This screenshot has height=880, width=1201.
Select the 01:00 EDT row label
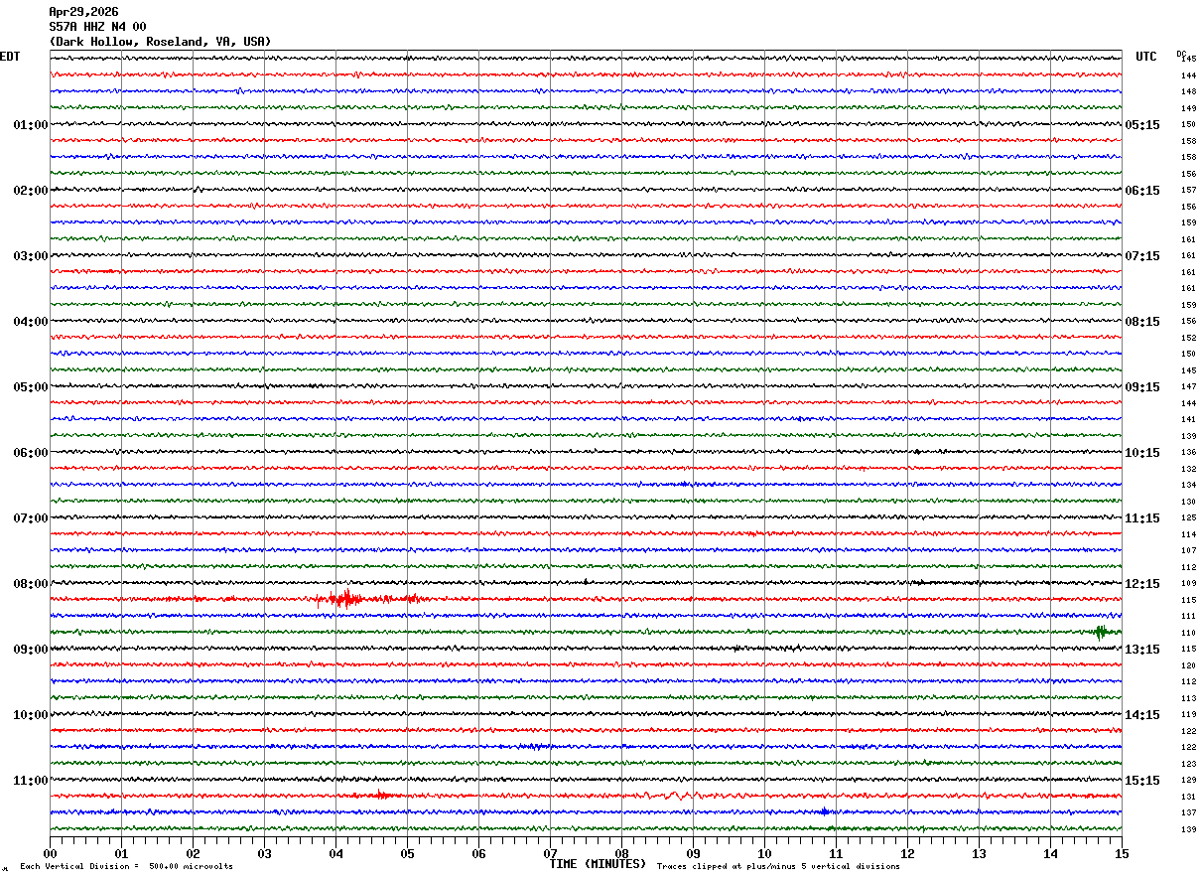[30, 125]
